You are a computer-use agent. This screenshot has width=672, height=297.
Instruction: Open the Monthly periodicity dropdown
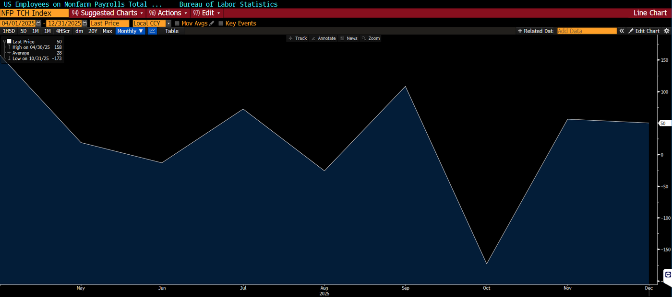(x=130, y=31)
